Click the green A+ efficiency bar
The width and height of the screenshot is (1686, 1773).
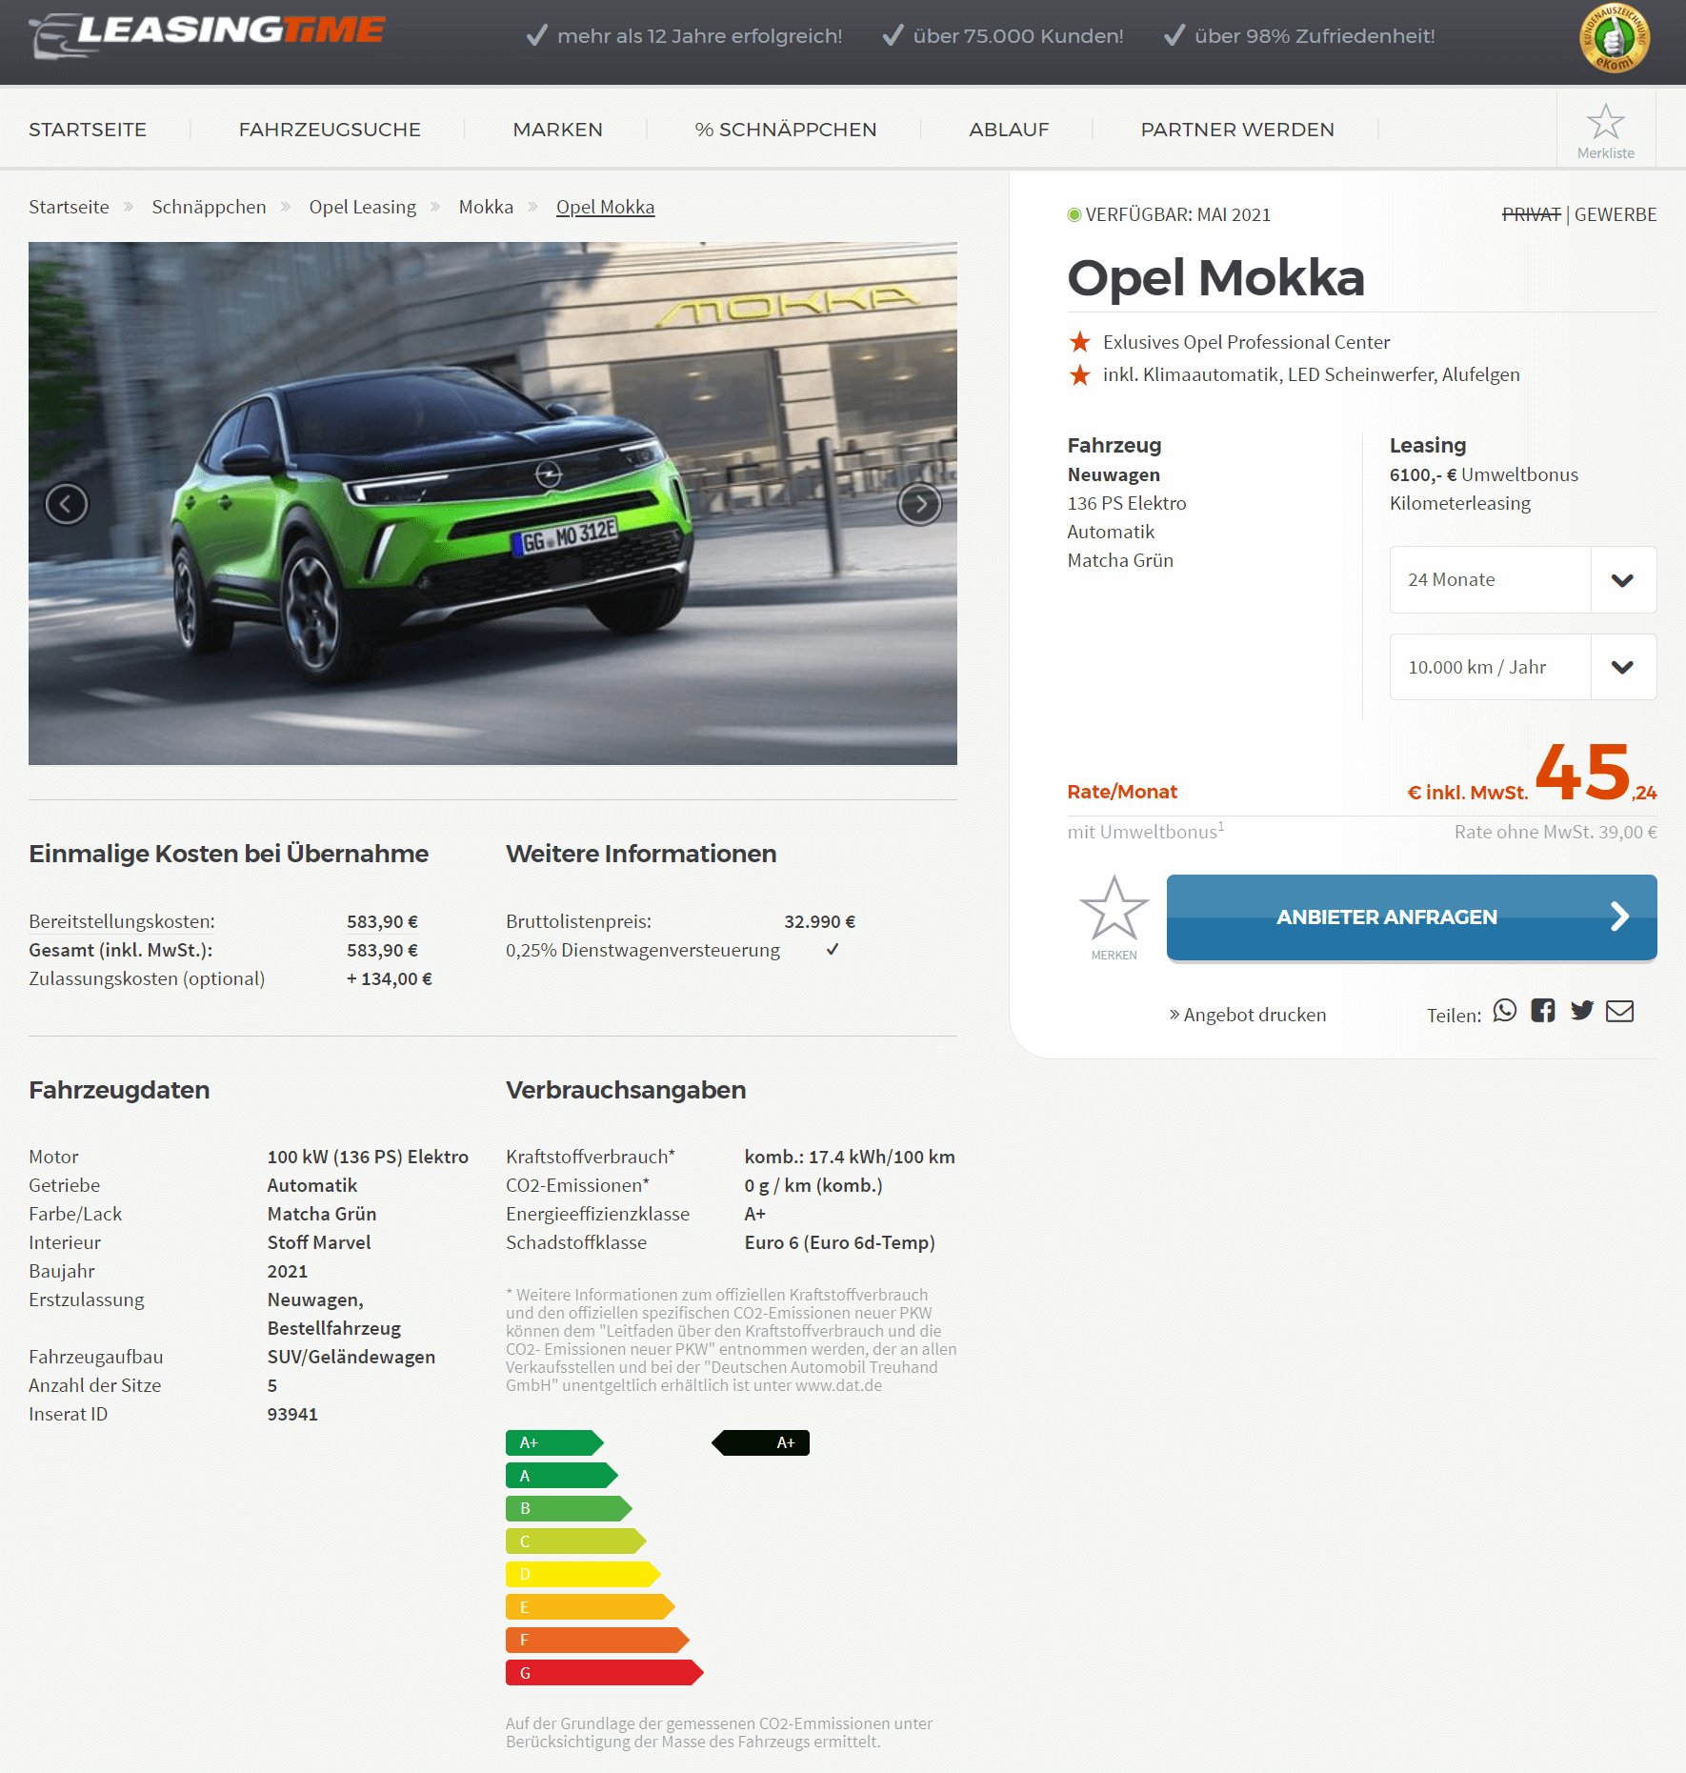click(x=554, y=1442)
